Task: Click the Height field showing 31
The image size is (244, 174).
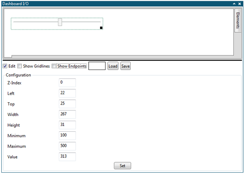Action: [x=67, y=125]
